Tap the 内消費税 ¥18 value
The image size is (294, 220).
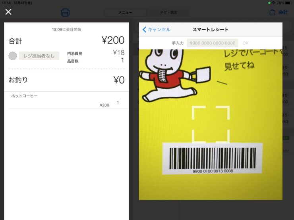coord(119,53)
